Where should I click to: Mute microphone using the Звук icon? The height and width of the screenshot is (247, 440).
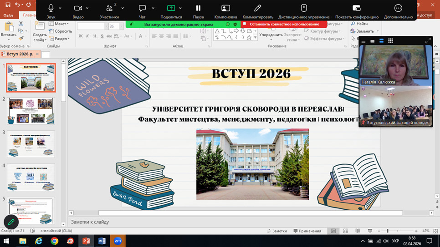51,8
